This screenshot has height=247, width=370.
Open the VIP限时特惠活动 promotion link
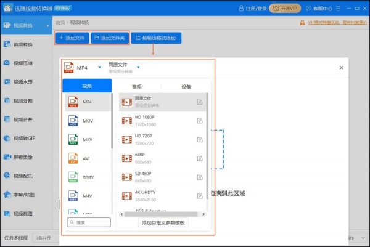337,22
